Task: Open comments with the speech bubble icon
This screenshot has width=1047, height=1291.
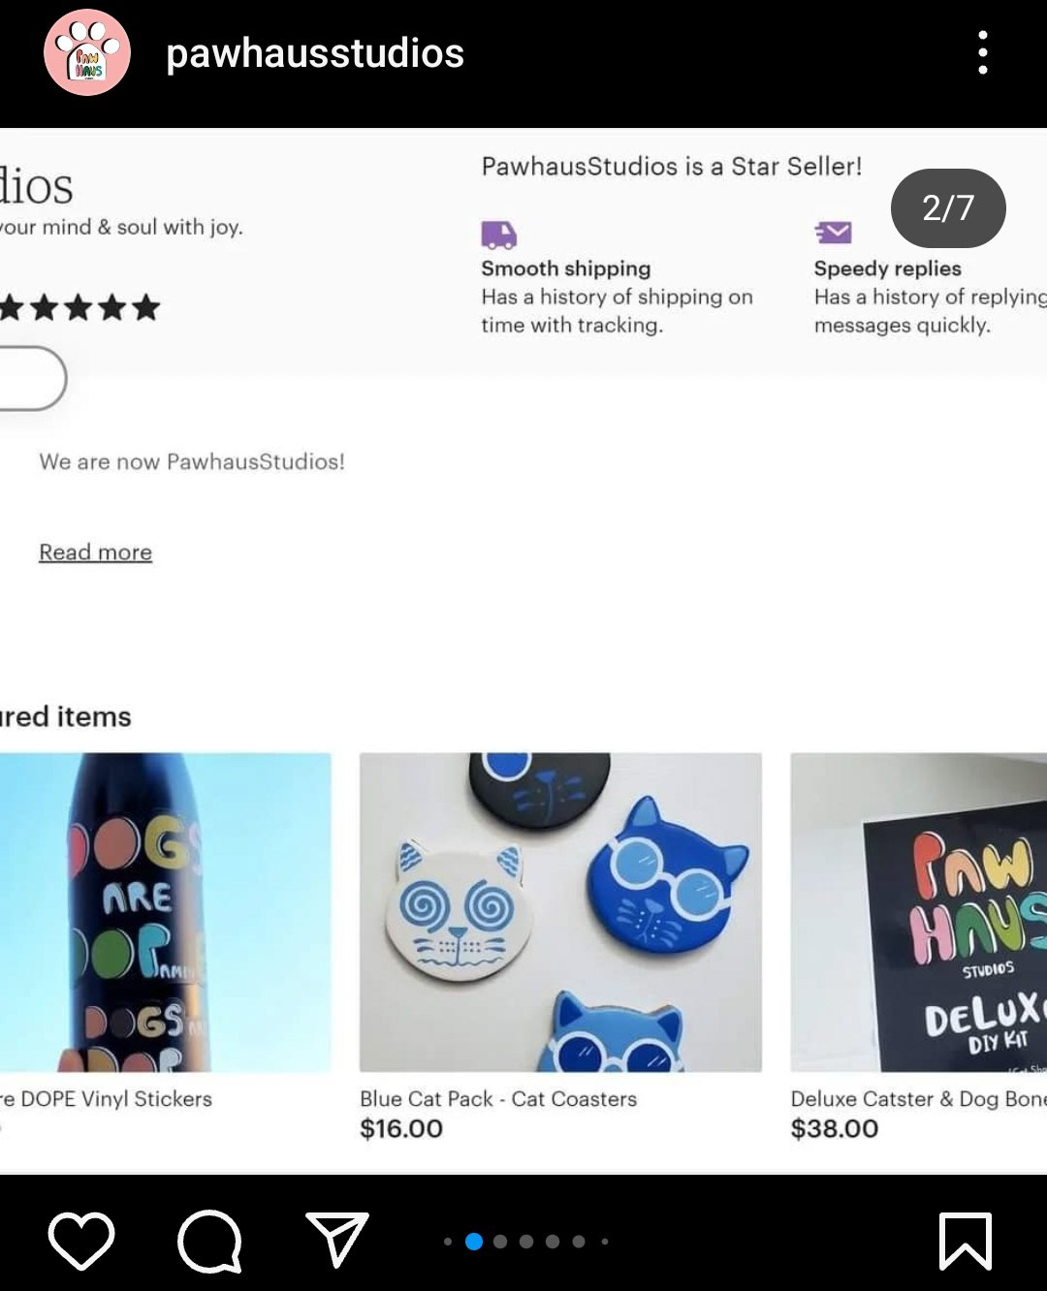Action: (x=209, y=1240)
